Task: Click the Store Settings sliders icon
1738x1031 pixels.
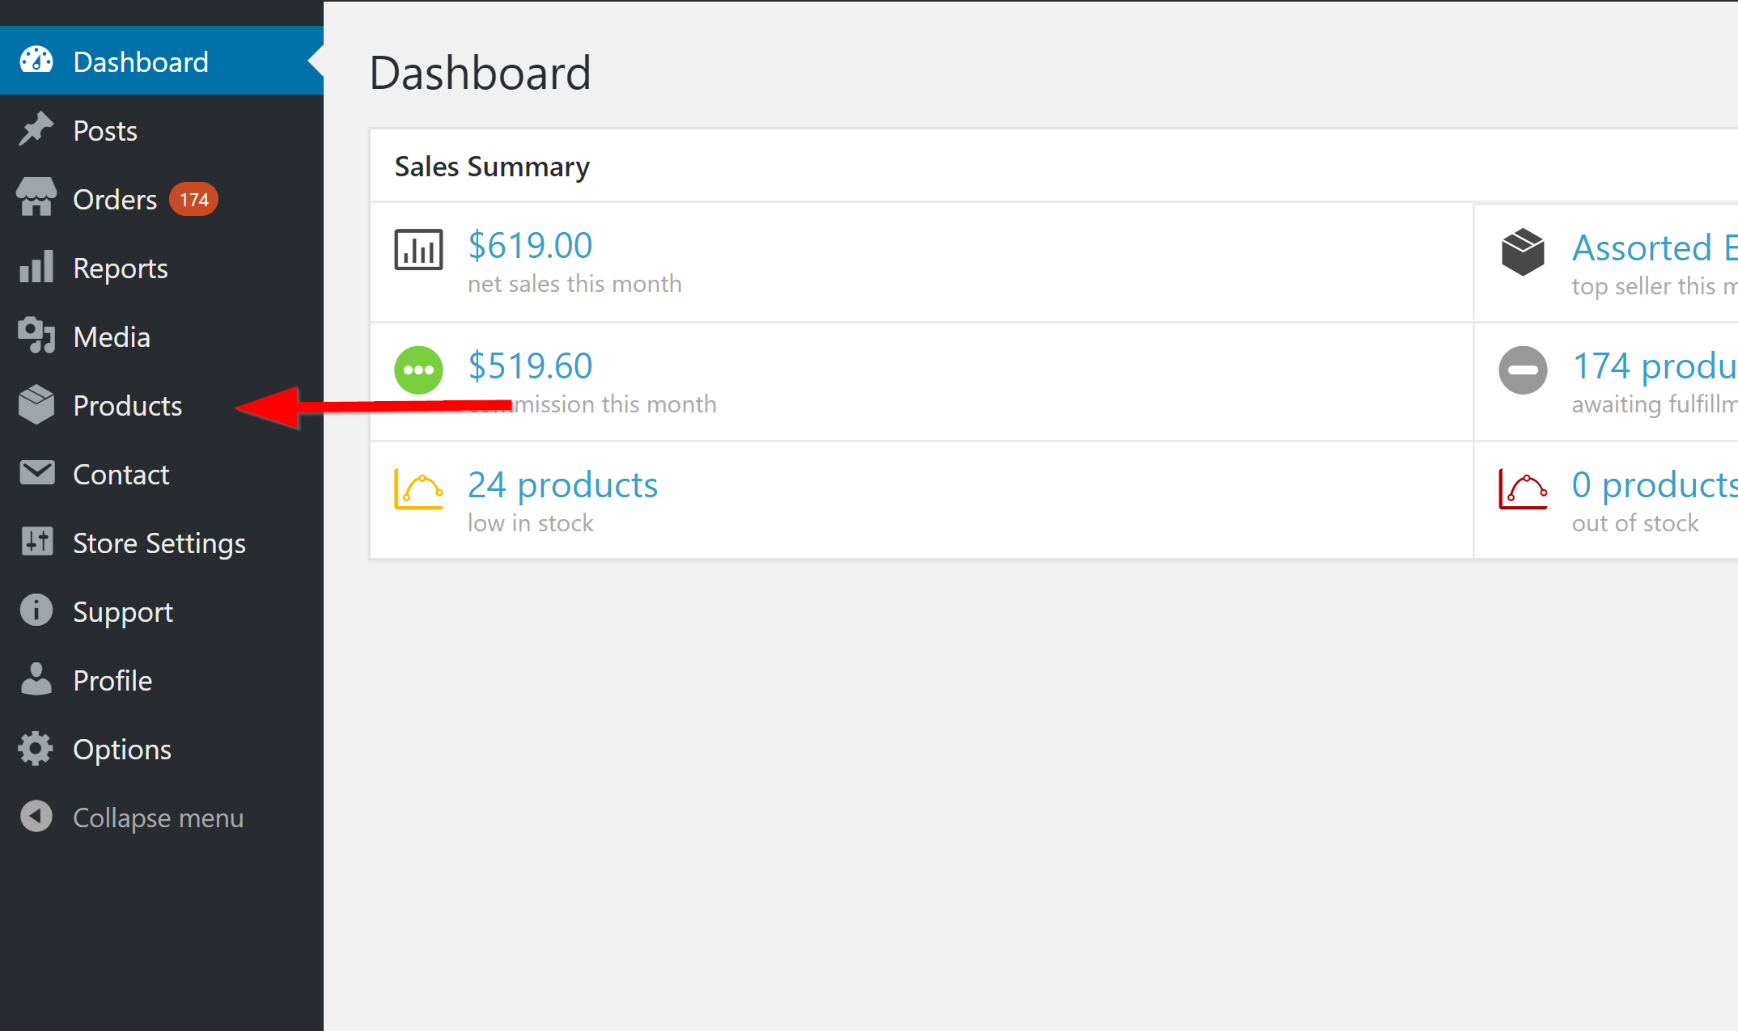Action: (x=36, y=543)
